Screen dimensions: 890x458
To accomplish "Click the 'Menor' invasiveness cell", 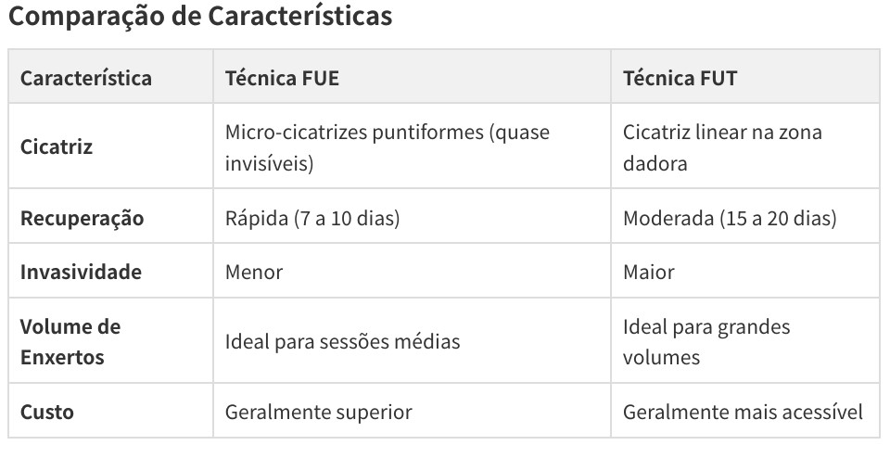I will pyautogui.click(x=253, y=273).
